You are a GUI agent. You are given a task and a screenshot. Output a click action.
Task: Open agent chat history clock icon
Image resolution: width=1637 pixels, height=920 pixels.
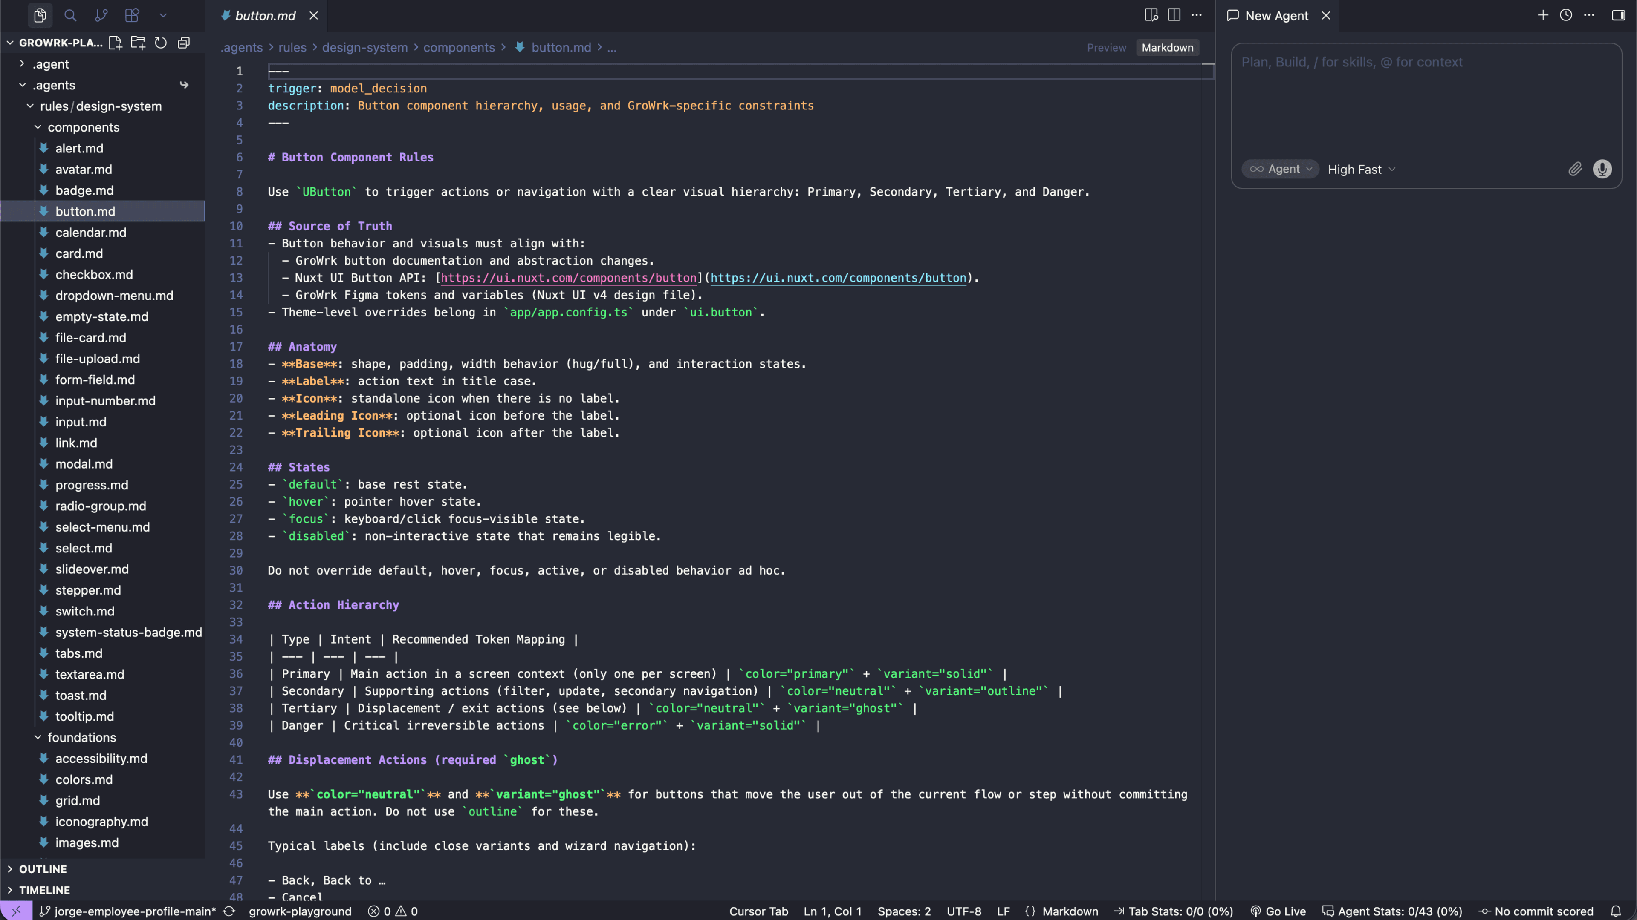point(1566,15)
